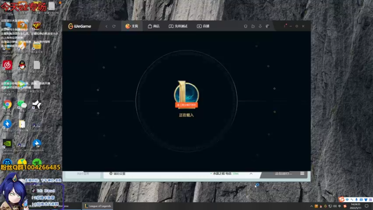Click the taskbar clock showing 14:24

[x=356, y=206]
